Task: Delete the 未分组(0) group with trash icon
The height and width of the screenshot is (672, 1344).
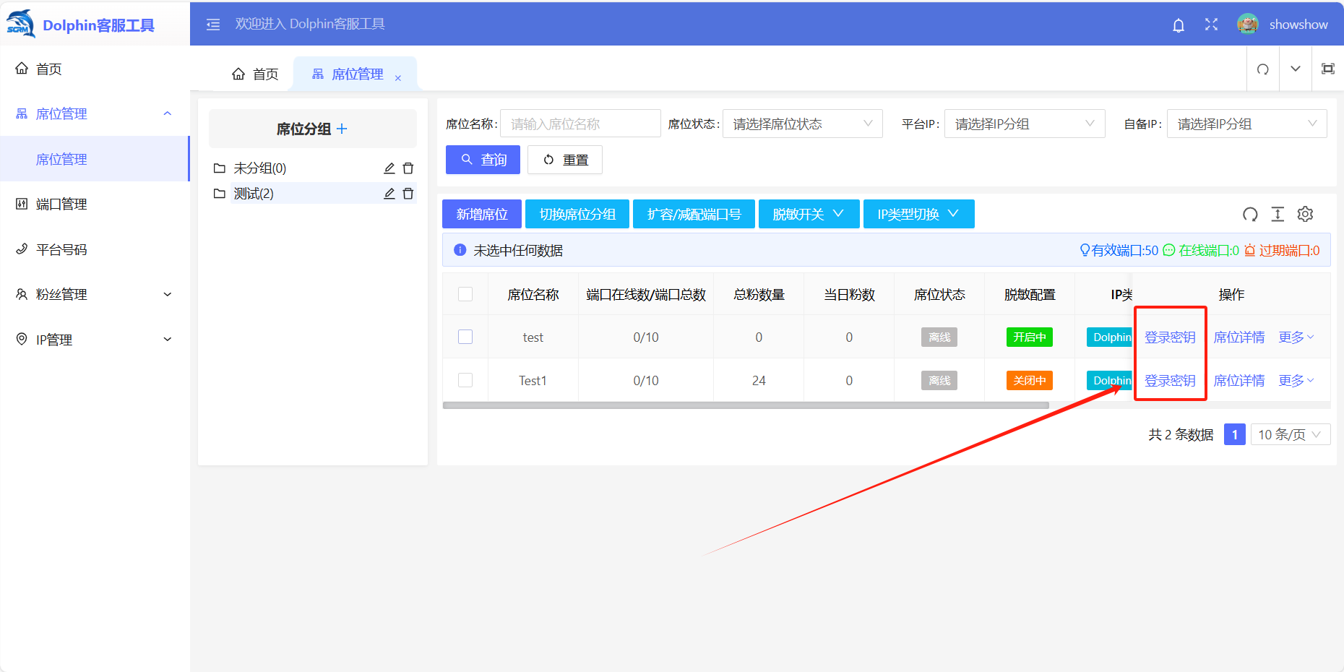Action: click(408, 168)
